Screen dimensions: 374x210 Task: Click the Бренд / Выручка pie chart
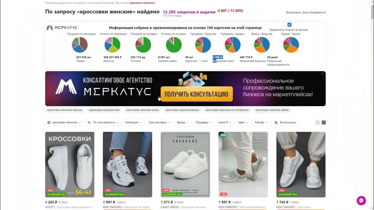coord(262,45)
